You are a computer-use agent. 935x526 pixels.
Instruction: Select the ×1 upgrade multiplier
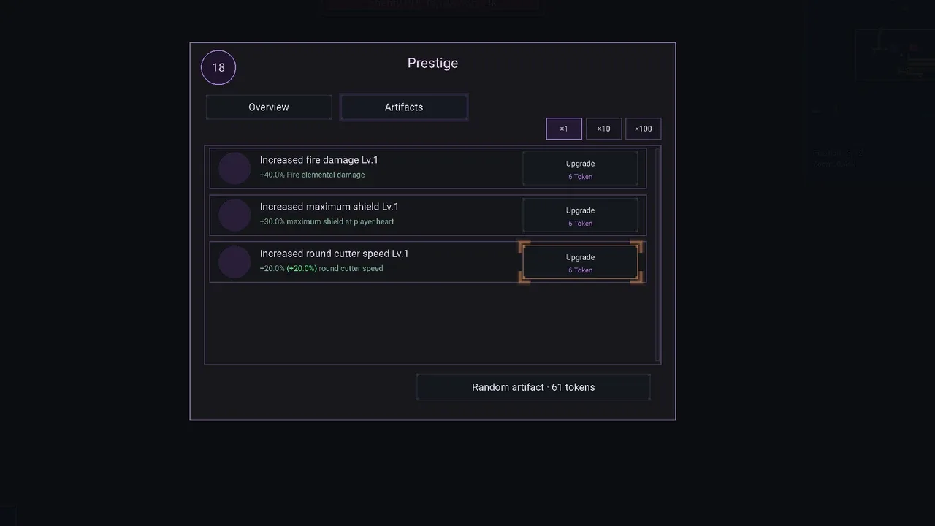coord(564,129)
